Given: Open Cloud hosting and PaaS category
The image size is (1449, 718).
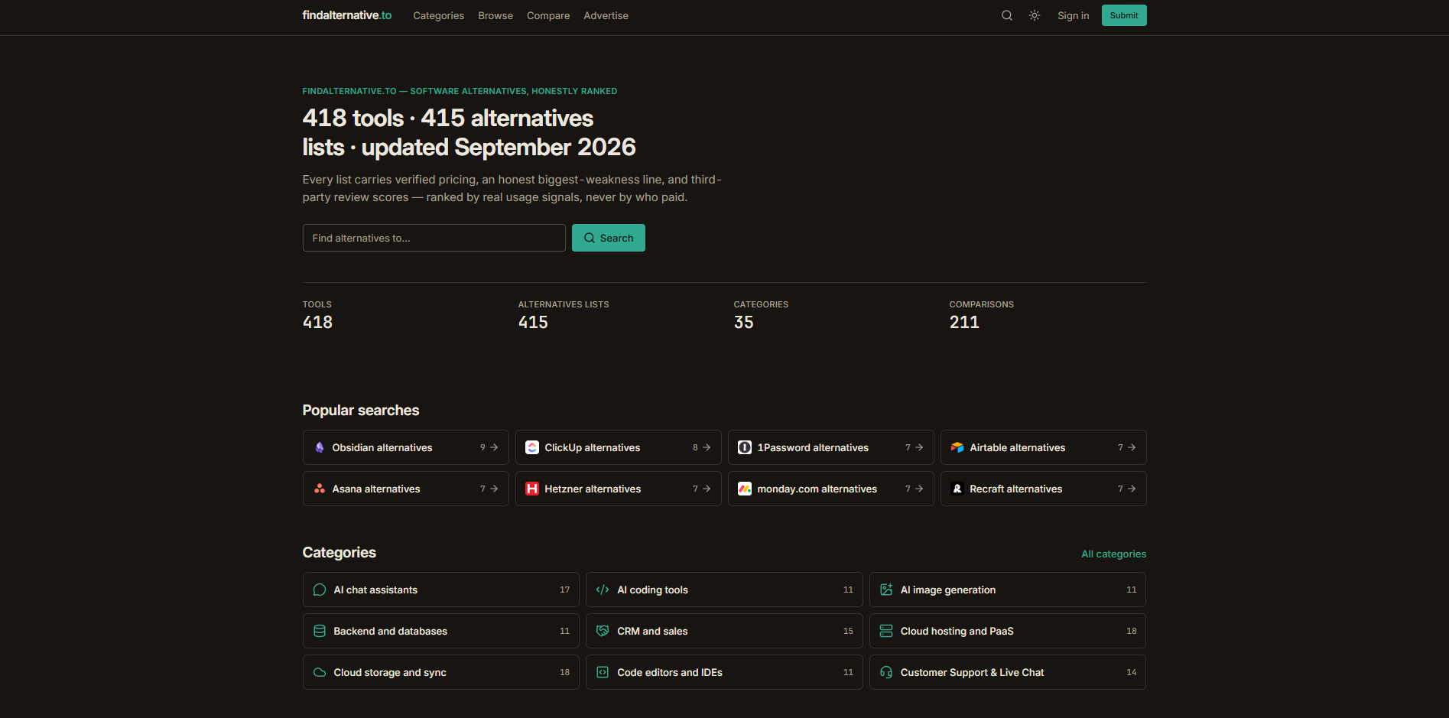Looking at the screenshot, I should [1008, 631].
